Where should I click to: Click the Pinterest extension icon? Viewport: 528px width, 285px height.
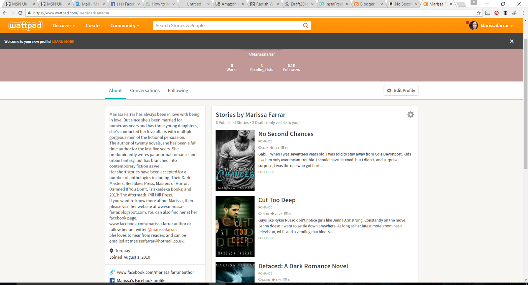tap(496, 13)
